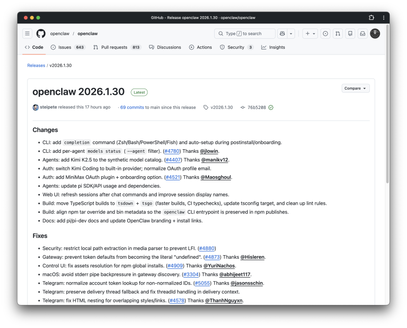Visit @jasonsschin's profile

247,283
